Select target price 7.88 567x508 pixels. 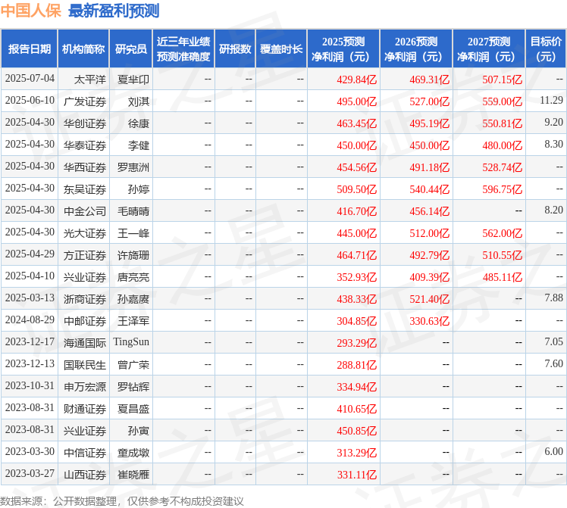[x=553, y=298]
